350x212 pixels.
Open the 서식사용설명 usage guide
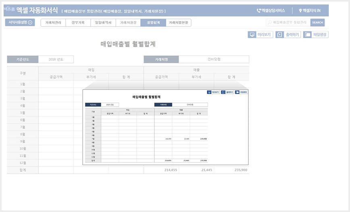click(20, 22)
